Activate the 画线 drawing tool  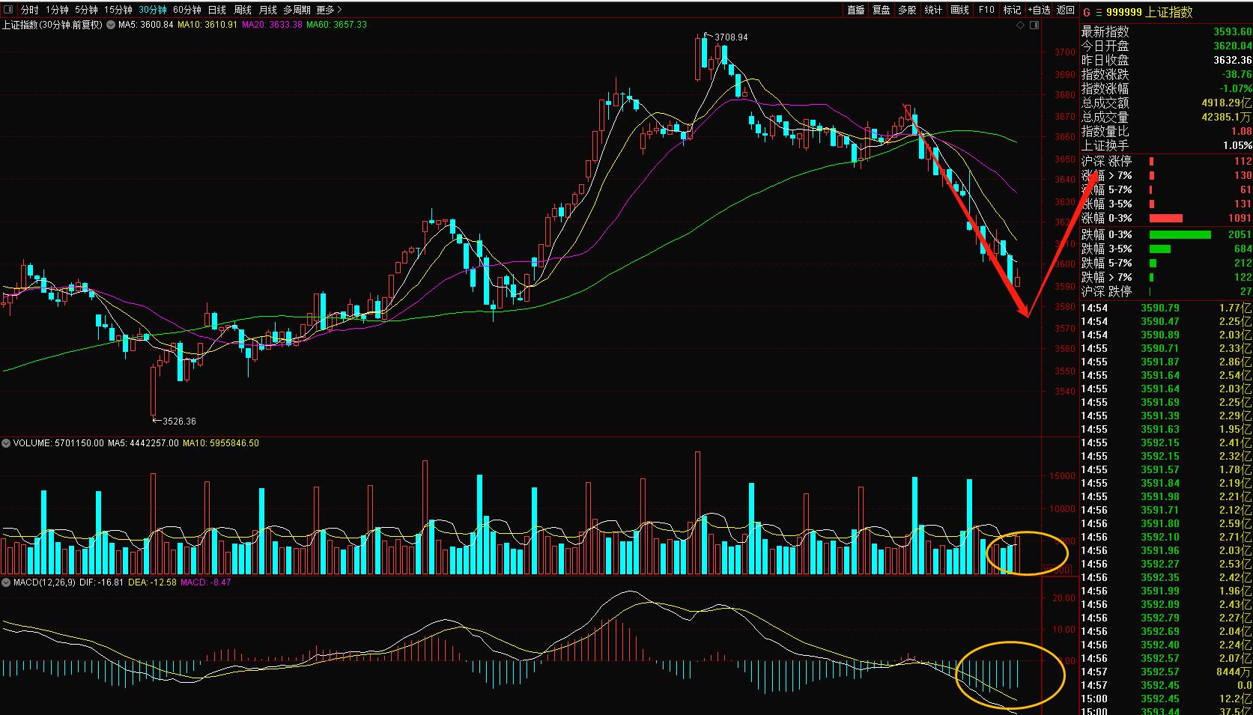[x=959, y=10]
